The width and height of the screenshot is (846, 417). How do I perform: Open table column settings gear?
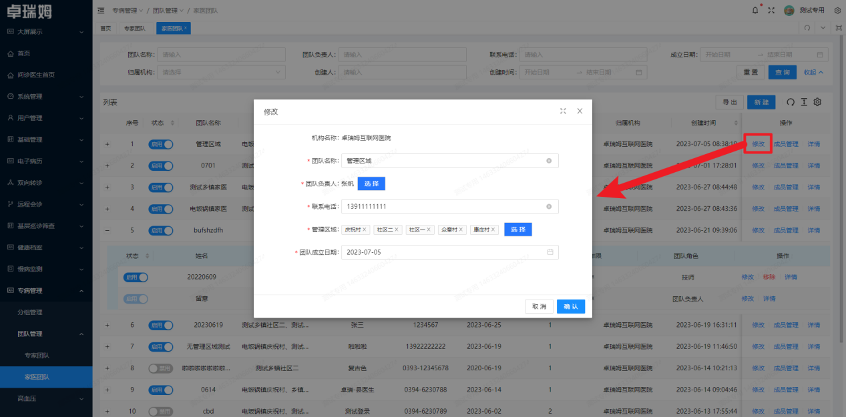(x=817, y=102)
